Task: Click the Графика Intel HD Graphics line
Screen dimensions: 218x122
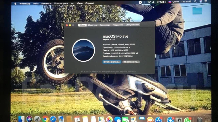Action: tap(121, 53)
